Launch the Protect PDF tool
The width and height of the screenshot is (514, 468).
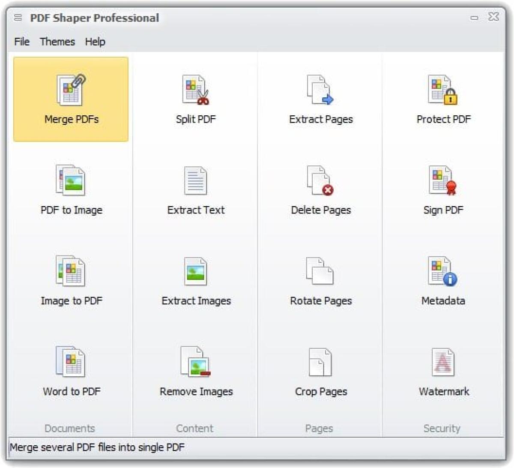443,99
